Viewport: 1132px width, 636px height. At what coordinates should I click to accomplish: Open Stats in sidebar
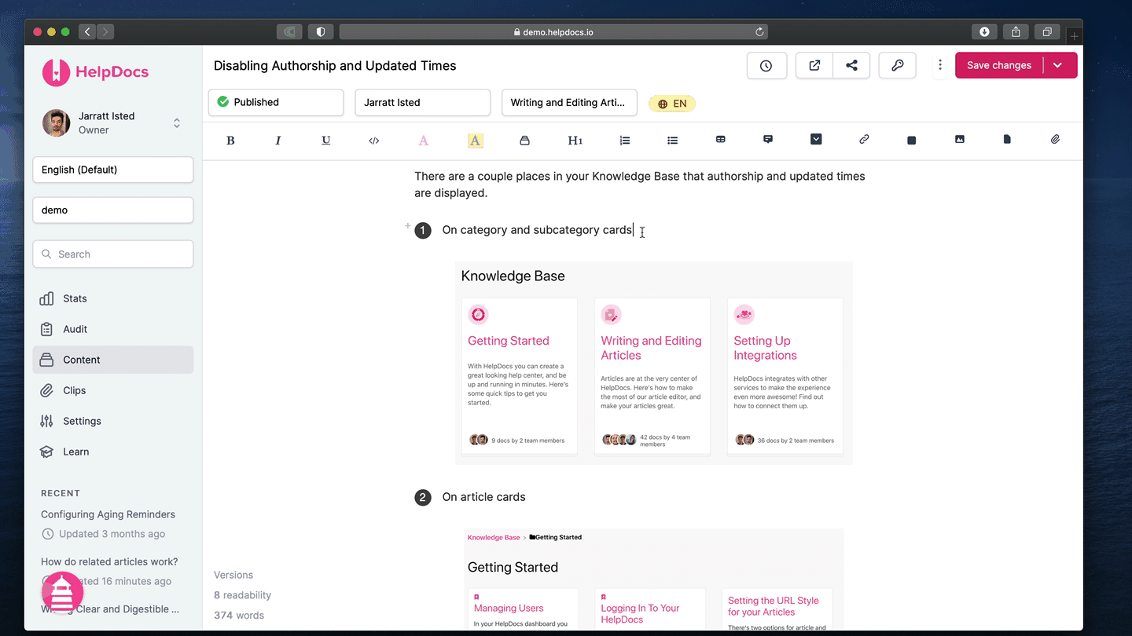point(113,298)
